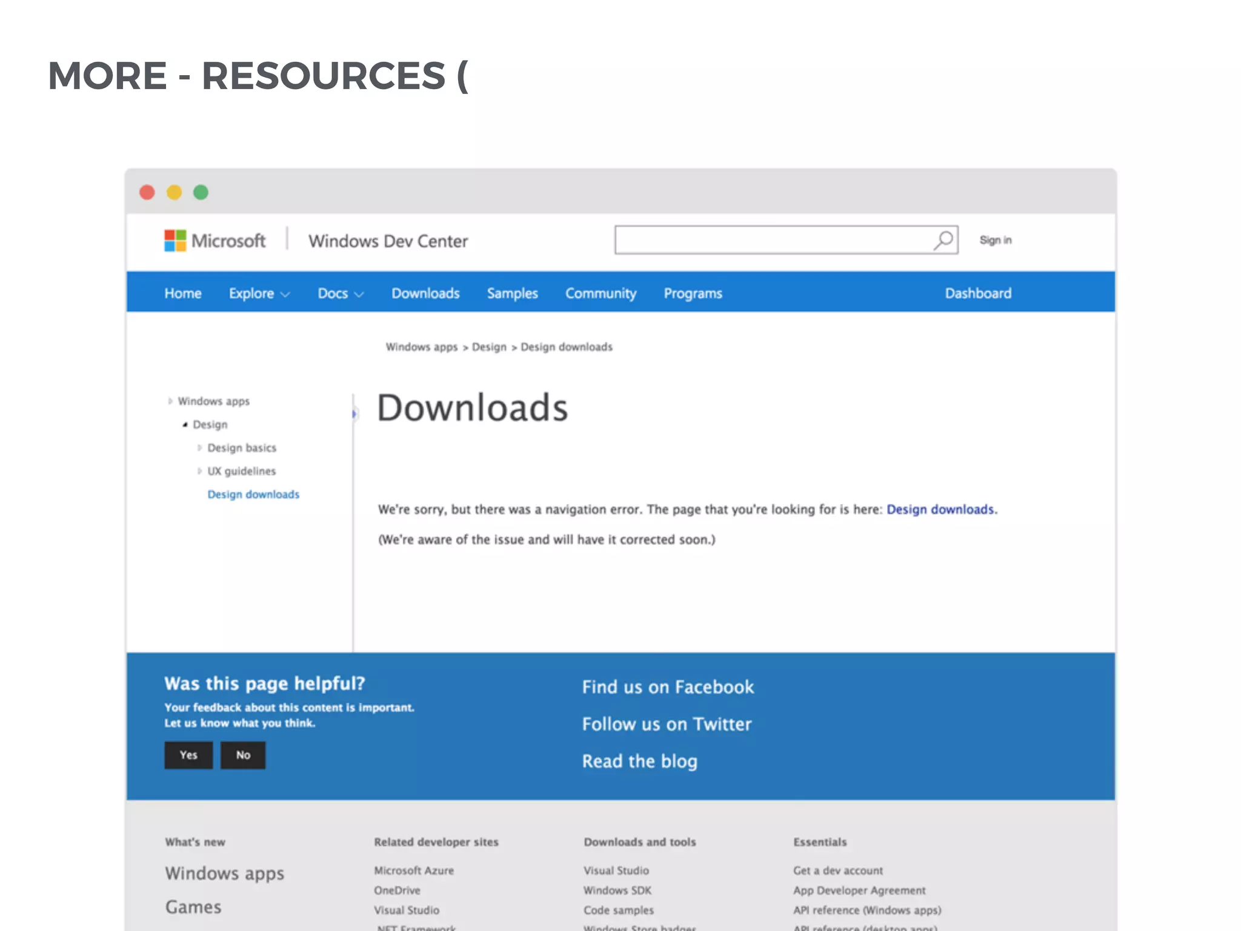Open the Code samples footer link
The image size is (1241, 931).
(x=619, y=910)
